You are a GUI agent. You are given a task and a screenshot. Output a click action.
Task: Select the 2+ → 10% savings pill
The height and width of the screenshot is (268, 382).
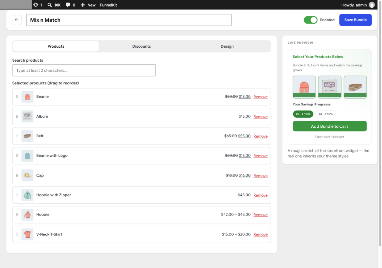(303, 114)
